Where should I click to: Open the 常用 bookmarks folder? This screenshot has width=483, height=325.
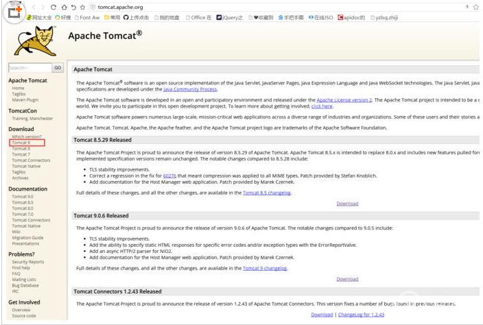point(112,18)
